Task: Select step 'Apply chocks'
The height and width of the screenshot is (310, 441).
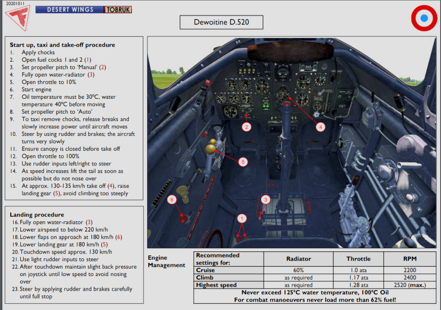Action: coord(38,52)
